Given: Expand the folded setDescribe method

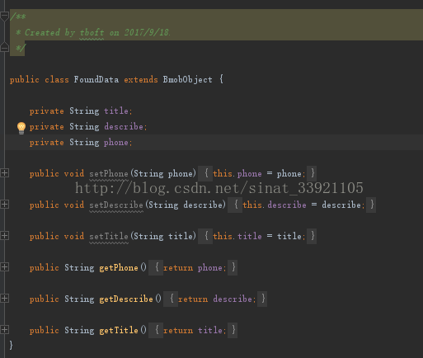Looking at the screenshot, I should 4,205.
